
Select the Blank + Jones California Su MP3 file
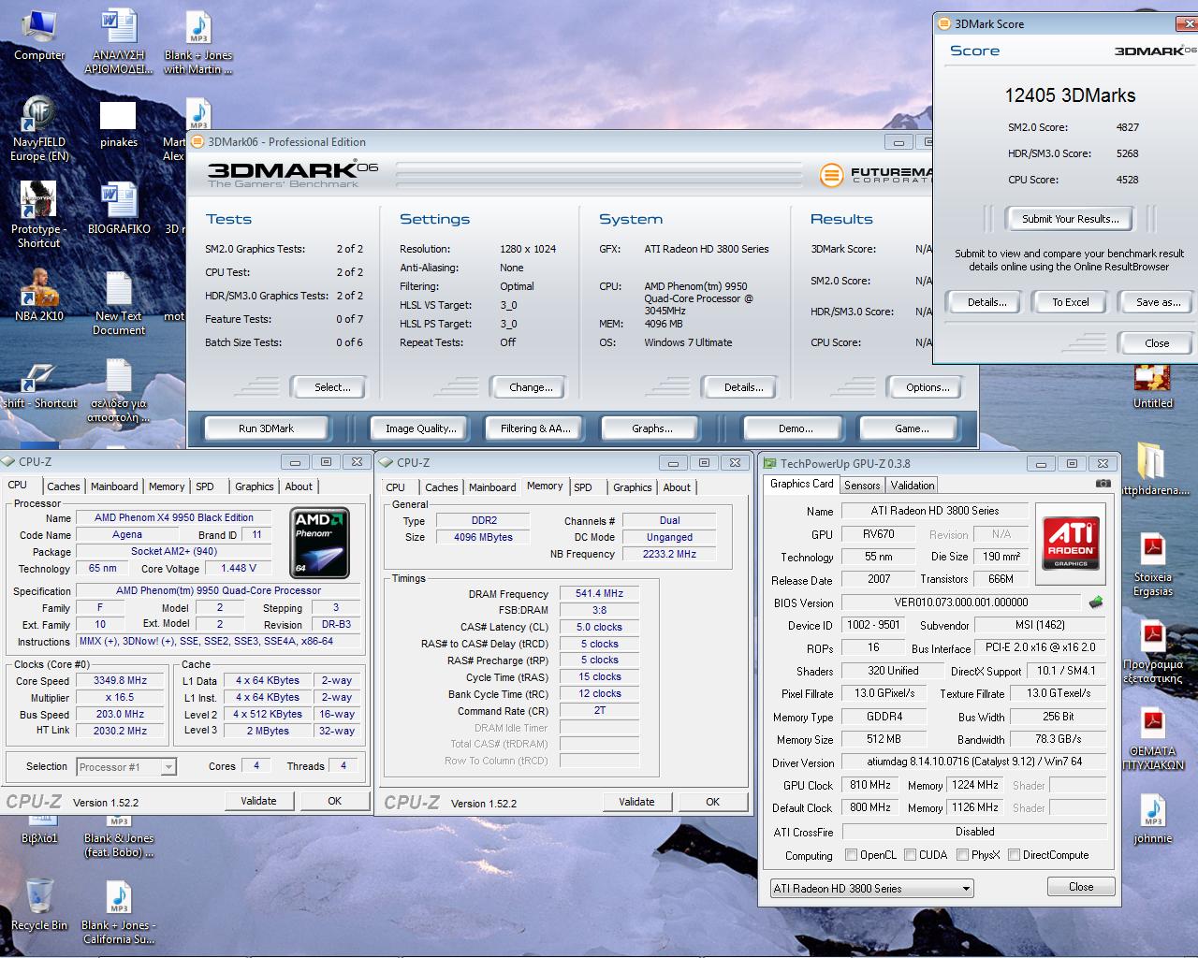coord(118,912)
